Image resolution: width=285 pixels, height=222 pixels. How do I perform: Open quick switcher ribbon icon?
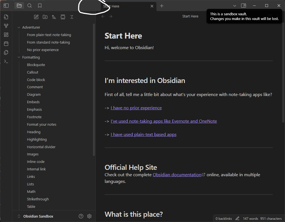tap(6, 17)
